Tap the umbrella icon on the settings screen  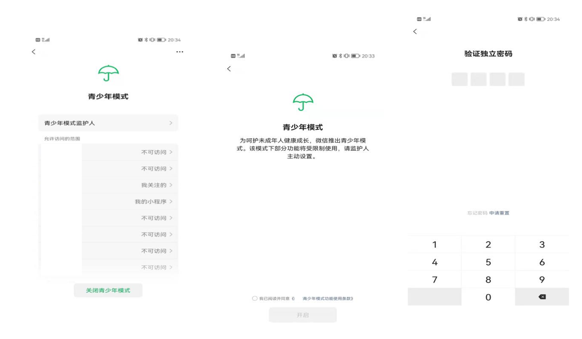(x=108, y=73)
